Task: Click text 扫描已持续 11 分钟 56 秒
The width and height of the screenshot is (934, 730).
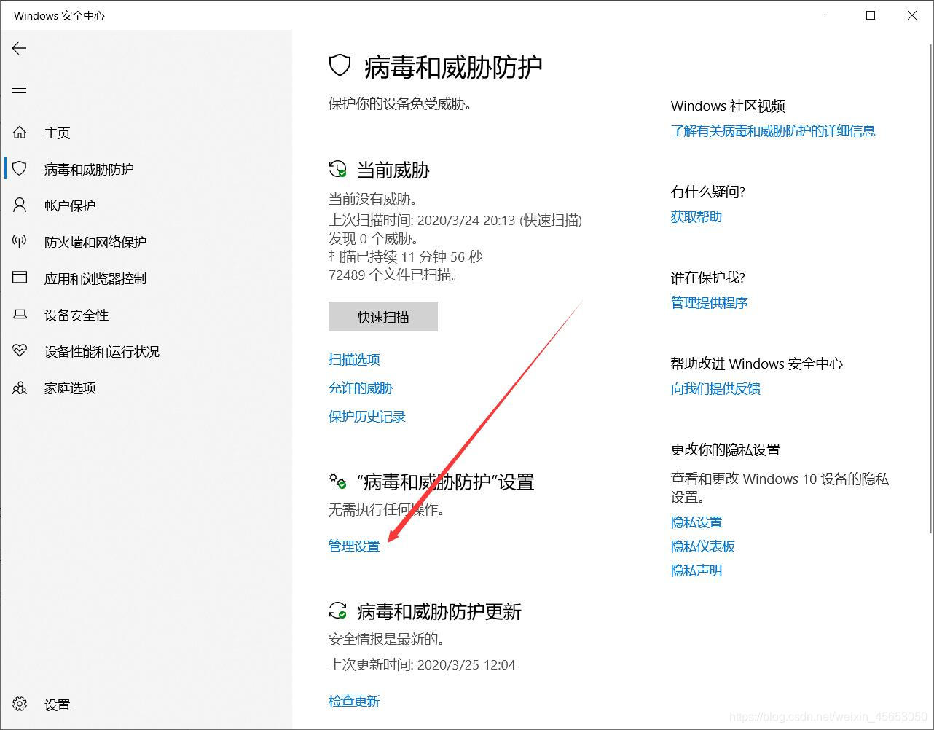Action: [406, 256]
